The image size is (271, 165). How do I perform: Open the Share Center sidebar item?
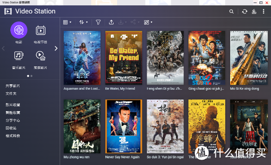[13, 120]
